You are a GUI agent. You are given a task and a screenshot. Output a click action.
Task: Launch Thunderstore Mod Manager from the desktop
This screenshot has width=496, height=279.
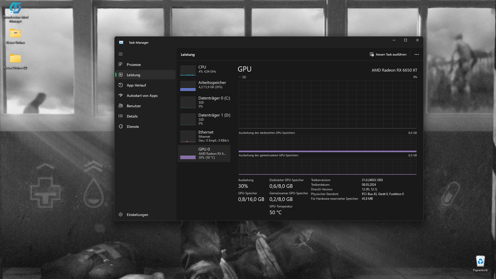click(x=15, y=8)
